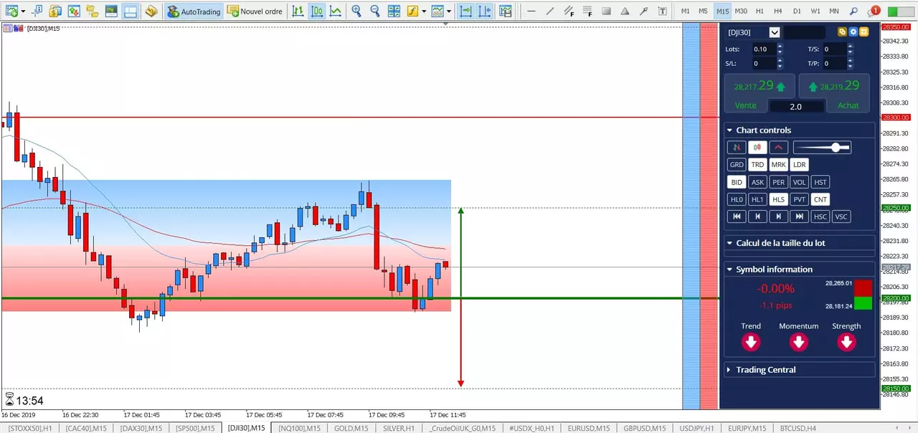This screenshot has width=918, height=433.
Task: Open the [DAX30],M15 chart tab
Action: point(142,428)
